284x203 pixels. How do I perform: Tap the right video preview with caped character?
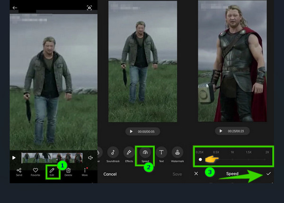(x=232, y=61)
